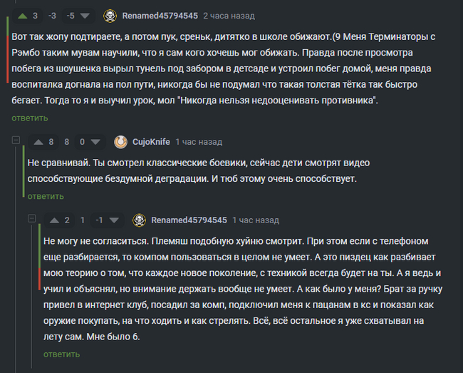Collapse the "Не могу не согласиться" reply

pyautogui.click(x=31, y=220)
